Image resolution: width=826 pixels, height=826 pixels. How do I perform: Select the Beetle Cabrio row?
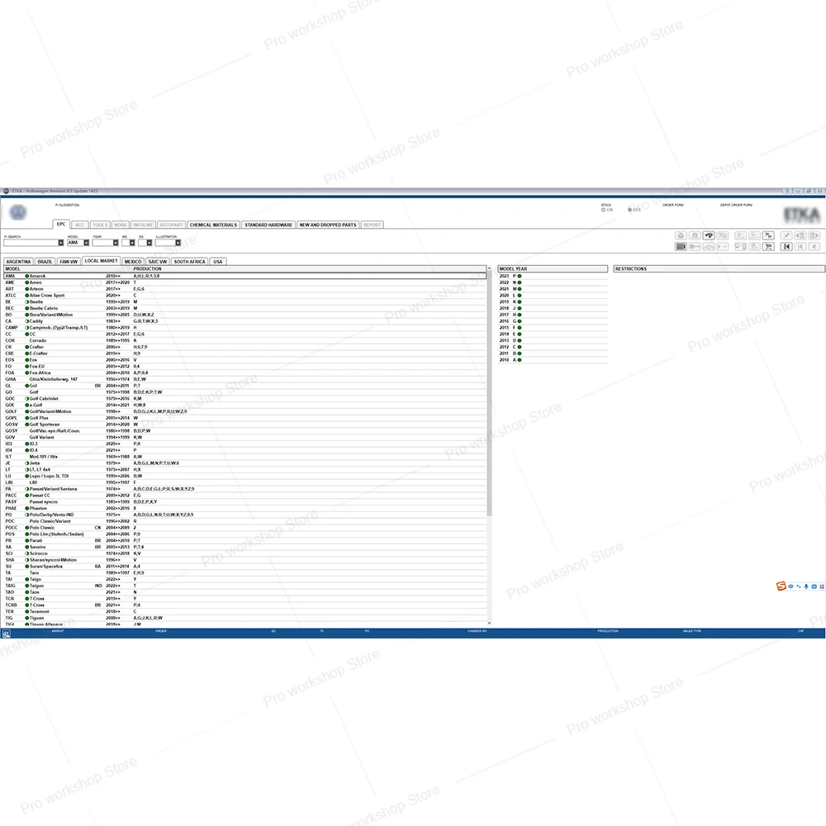point(245,309)
